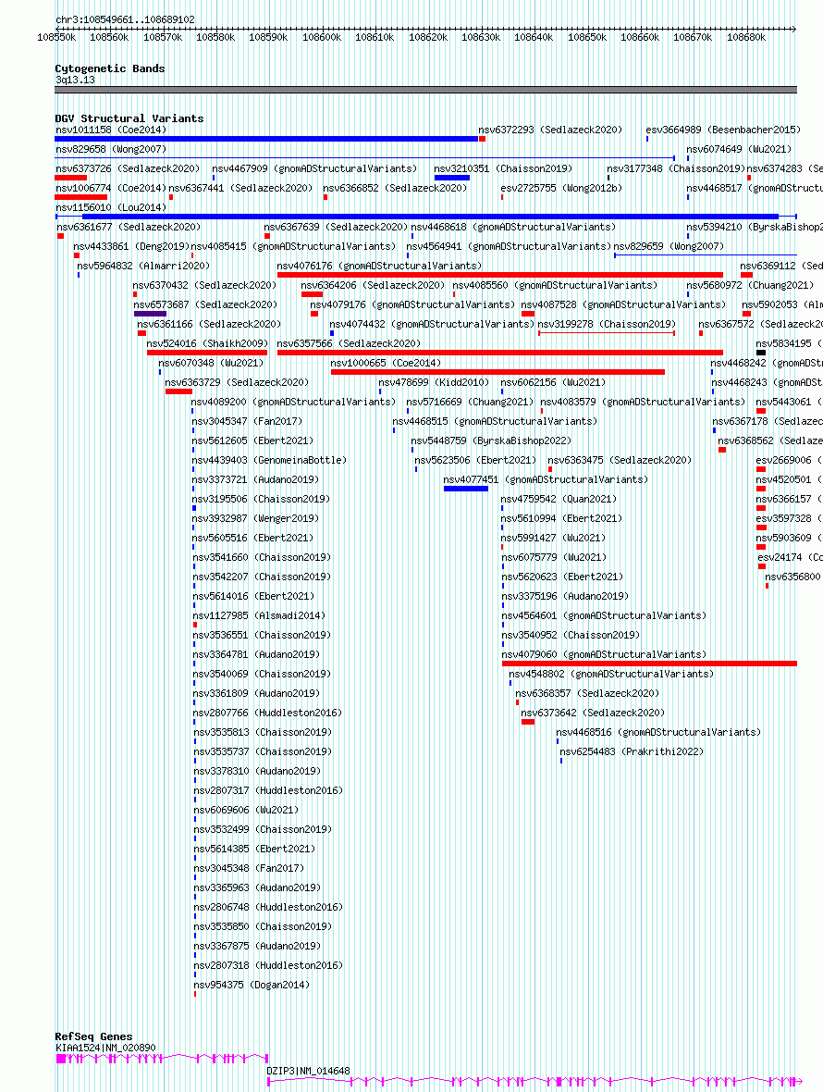
Task: Open the nsv6372293 (Sedlazeck2020) label
Action: 550,130
